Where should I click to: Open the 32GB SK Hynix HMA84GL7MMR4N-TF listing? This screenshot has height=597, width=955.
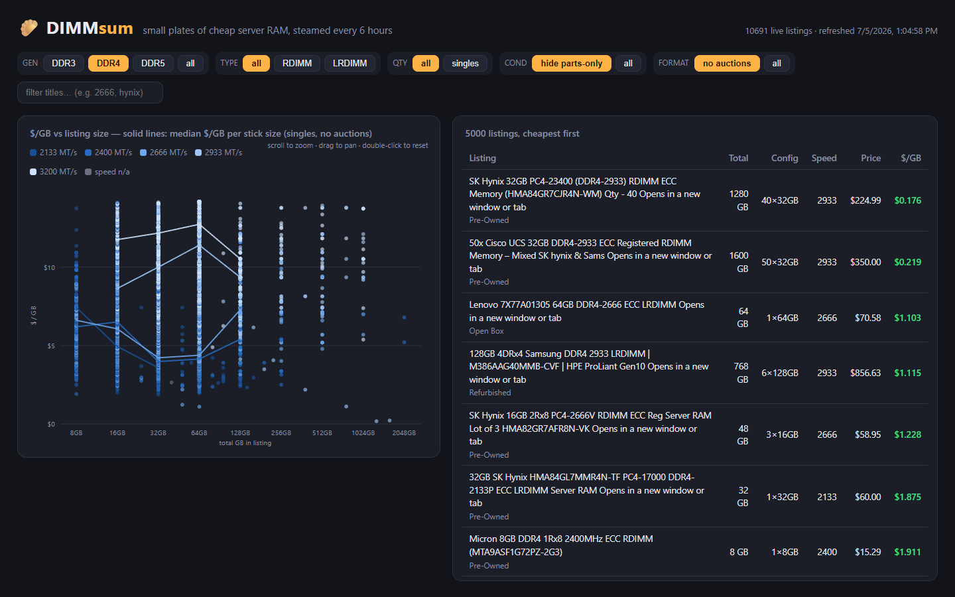(x=586, y=490)
